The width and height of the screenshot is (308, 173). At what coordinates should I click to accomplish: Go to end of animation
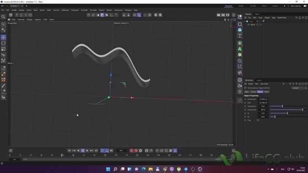96,150
